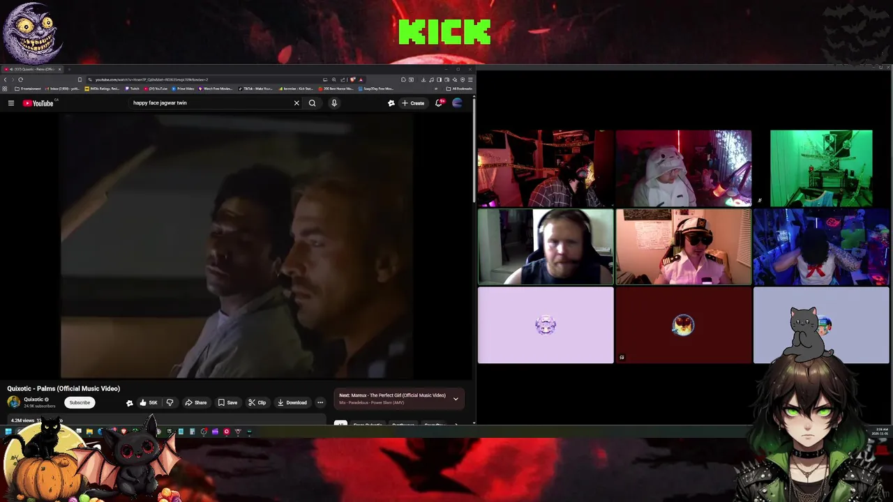Click the sparkle icon beside Create
The height and width of the screenshot is (502, 893).
click(x=391, y=103)
